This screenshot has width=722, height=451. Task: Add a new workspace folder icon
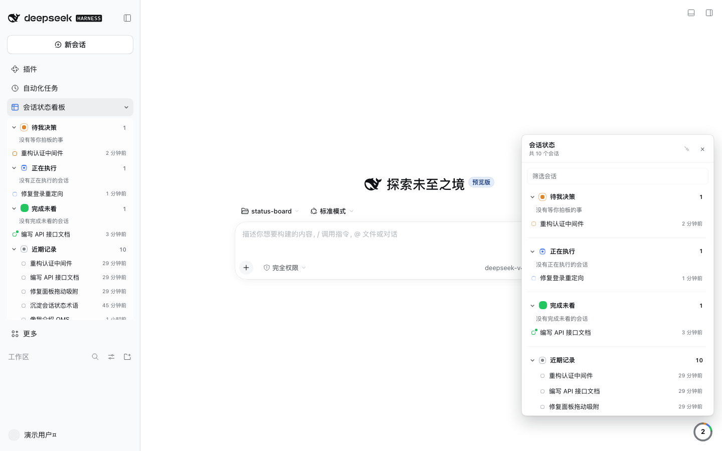[x=127, y=357]
